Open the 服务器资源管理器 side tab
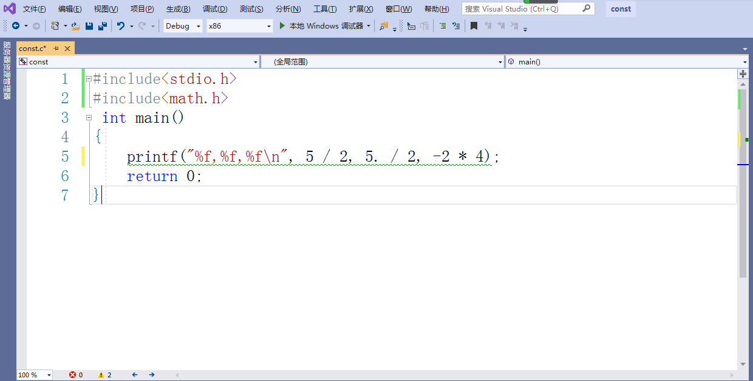Viewport: 753px width, 381px height. pos(7,70)
